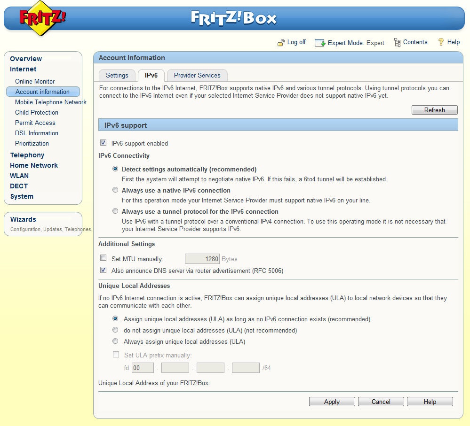Enable Set MTU manually checkbox
The width and height of the screenshot is (470, 426).
coord(104,257)
